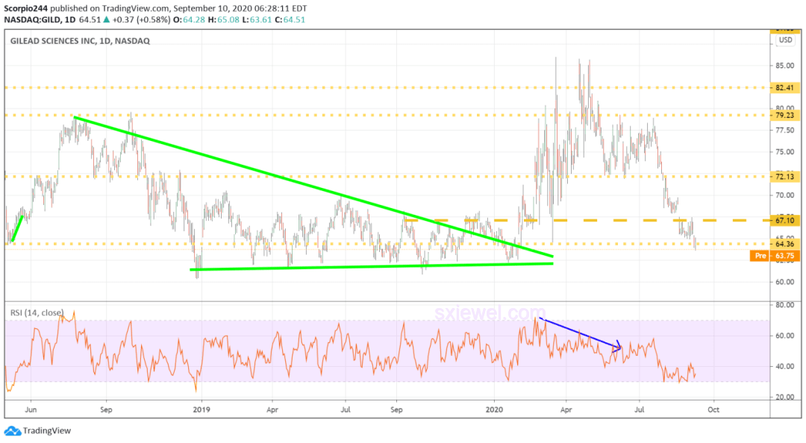Click the Scorpio244 author name
The height and width of the screenshot is (443, 806).
tap(25, 8)
